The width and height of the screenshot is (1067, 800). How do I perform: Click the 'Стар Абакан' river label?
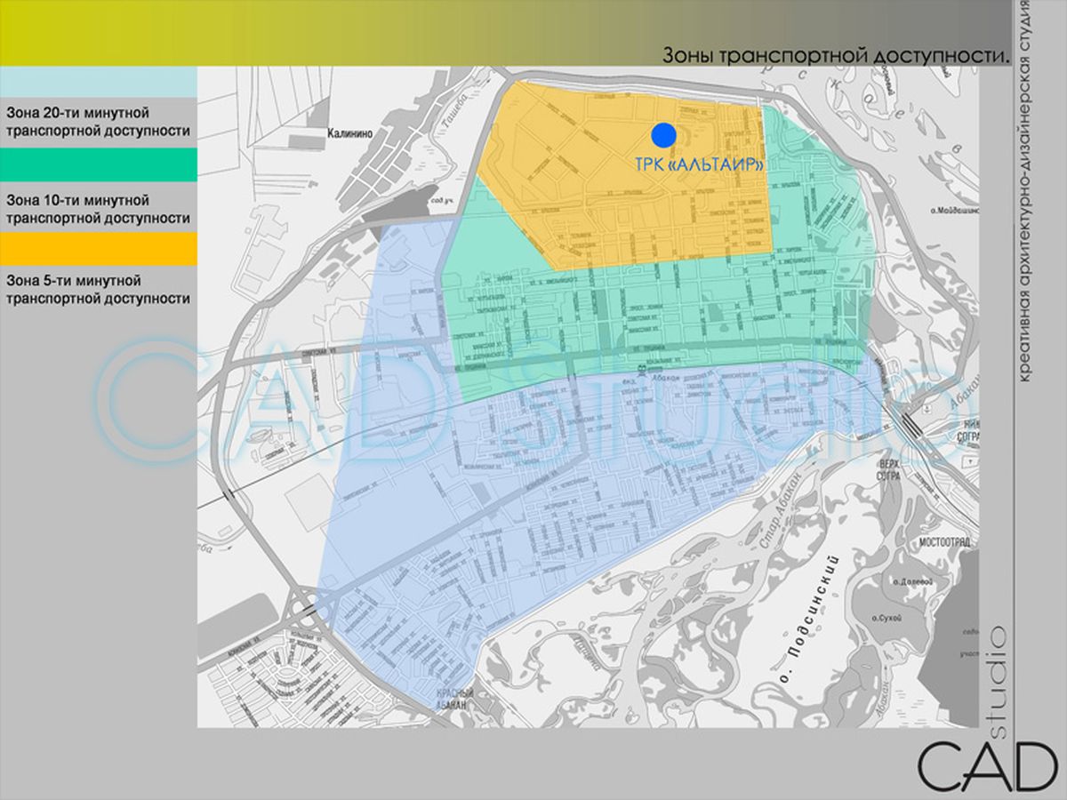783,508
